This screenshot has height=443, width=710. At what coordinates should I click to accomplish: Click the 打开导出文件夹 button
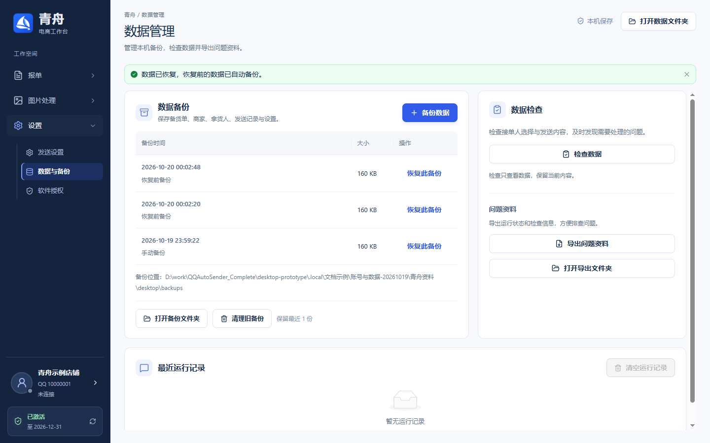[582, 268]
